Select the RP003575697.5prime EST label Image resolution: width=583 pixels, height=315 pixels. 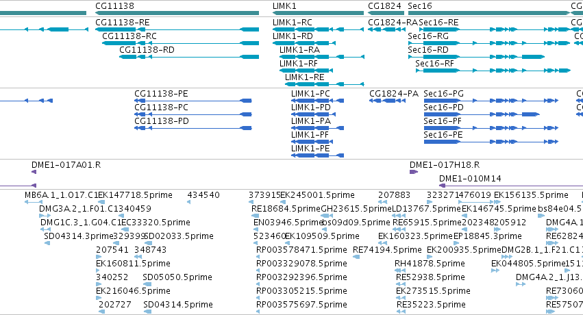click(301, 305)
